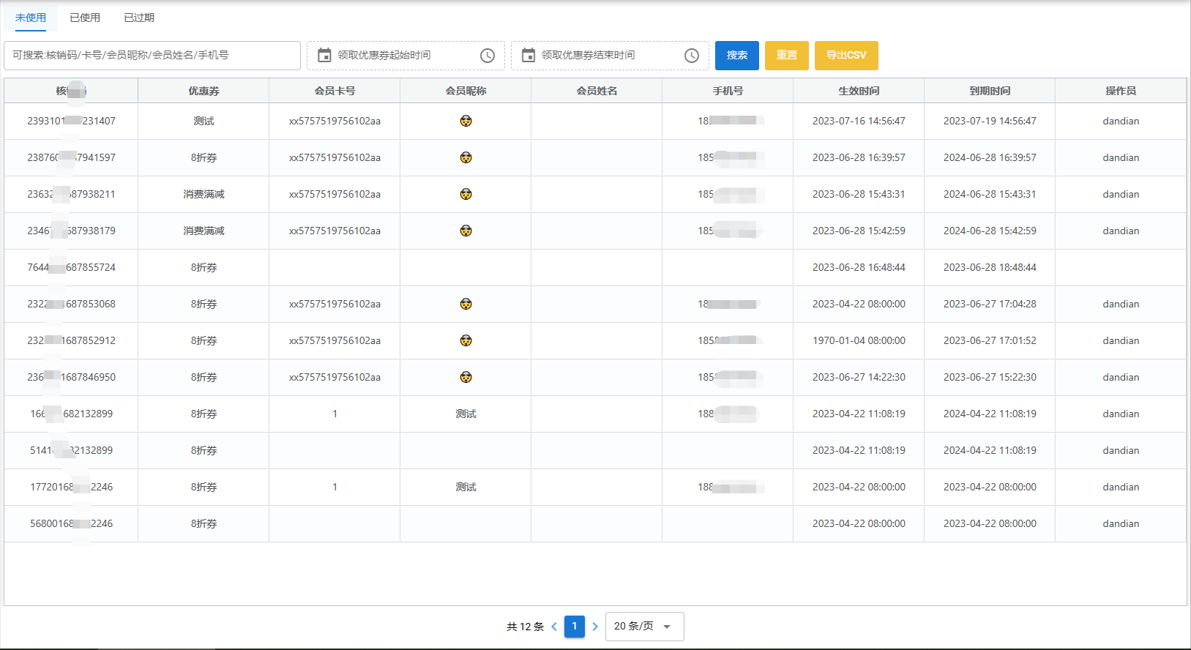This screenshot has height=650, width=1191.
Task: Click the 导出CSV button
Action: point(846,56)
